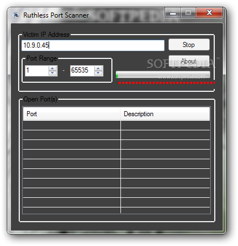Close the Ruthless Port Scanner window

click(209, 13)
